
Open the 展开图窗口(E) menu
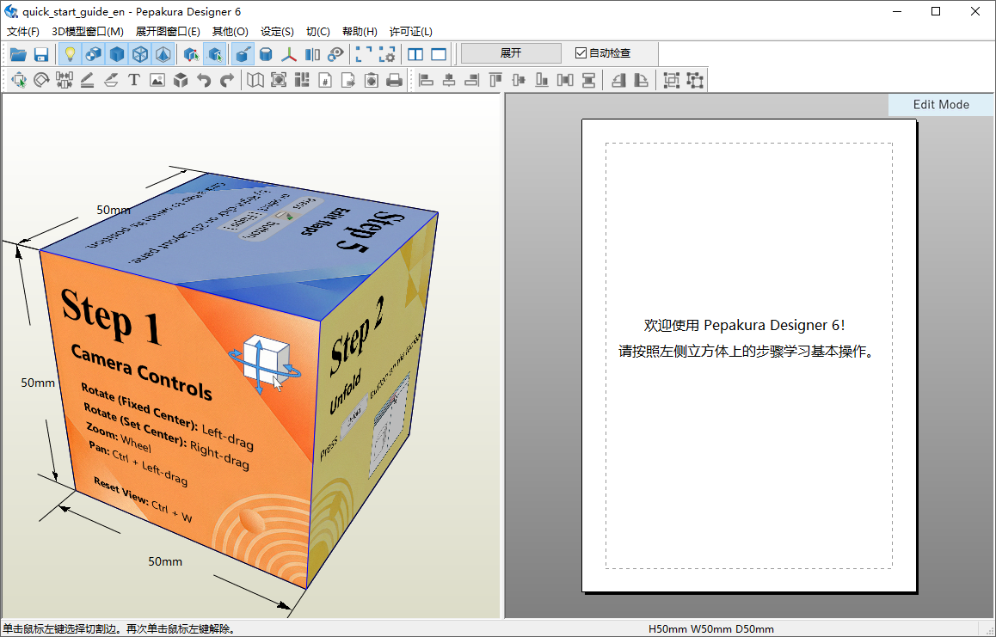pyautogui.click(x=167, y=31)
